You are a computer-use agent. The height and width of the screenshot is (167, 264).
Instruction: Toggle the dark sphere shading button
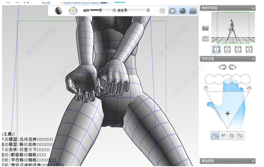coord(183,11)
